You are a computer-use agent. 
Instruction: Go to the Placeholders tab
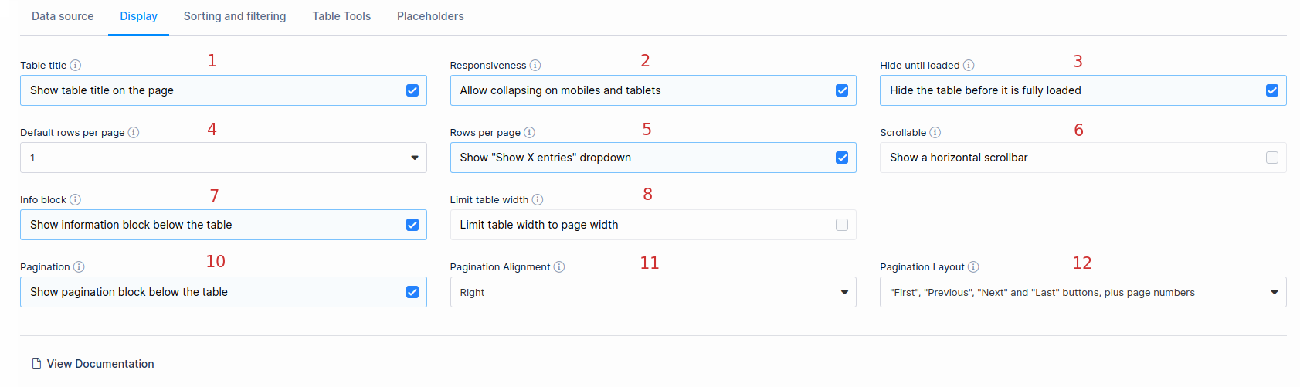coord(430,16)
